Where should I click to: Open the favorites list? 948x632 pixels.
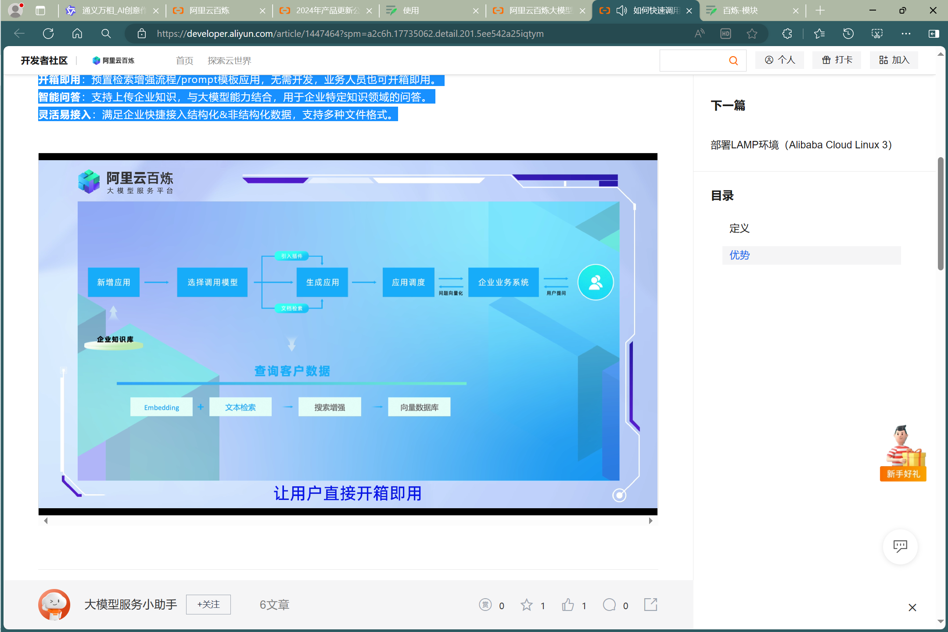coord(819,34)
